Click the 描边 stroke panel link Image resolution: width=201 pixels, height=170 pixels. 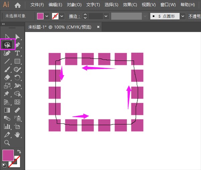pyautogui.click(x=74, y=16)
